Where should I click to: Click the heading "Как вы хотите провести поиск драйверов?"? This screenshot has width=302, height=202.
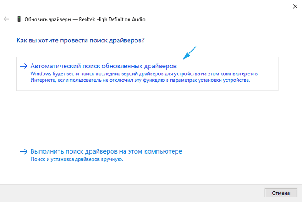click(x=81, y=41)
